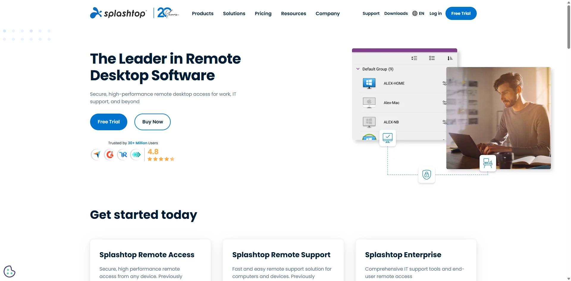Screen dimensions: 571x281
Task: Click The Leader in Remote Desktop Software headline
Action: point(165,67)
